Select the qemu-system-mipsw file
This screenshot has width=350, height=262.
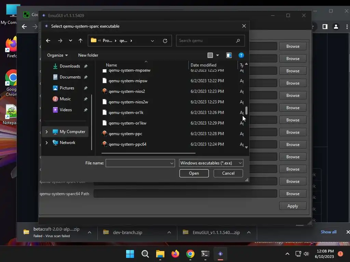128,81
